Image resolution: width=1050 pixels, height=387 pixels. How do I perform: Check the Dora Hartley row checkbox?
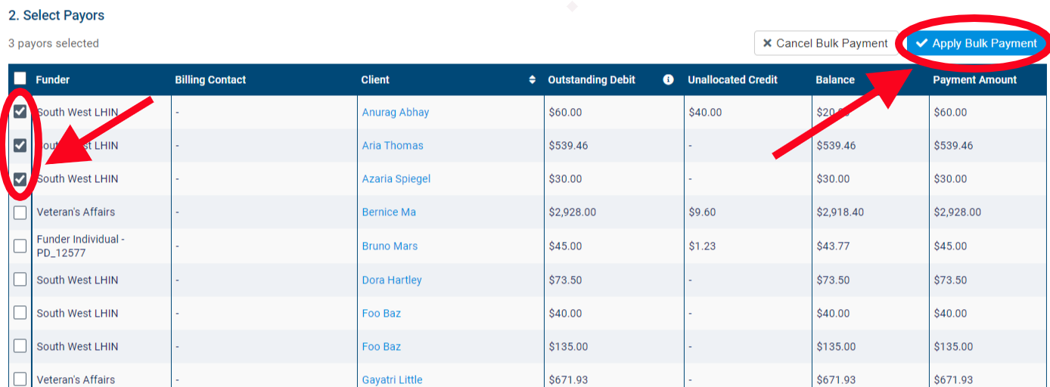(20, 280)
